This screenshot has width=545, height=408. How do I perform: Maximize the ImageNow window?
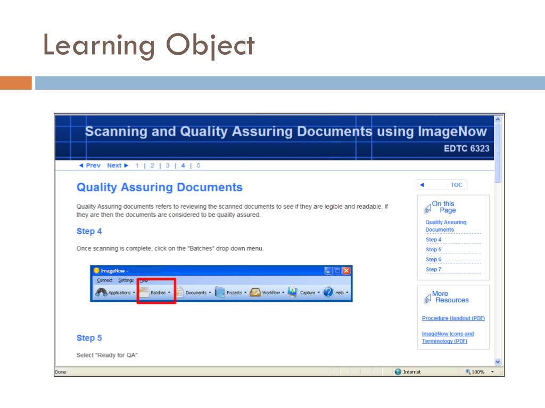click(x=337, y=270)
